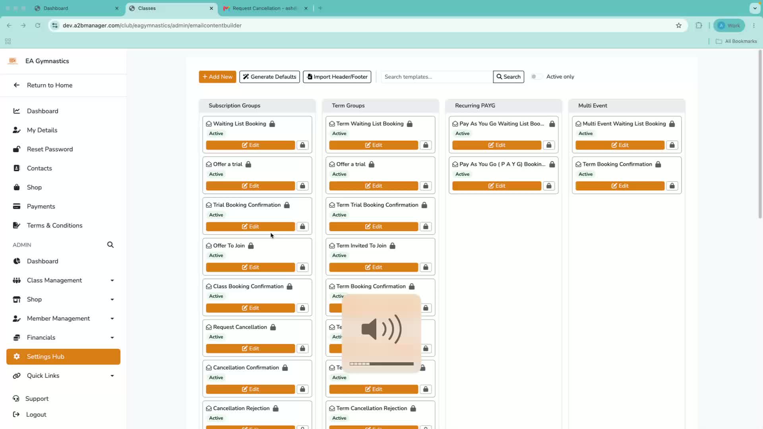This screenshot has height=429, width=763.
Task: Switch to the Dashboard browser tab
Action: tap(76, 8)
